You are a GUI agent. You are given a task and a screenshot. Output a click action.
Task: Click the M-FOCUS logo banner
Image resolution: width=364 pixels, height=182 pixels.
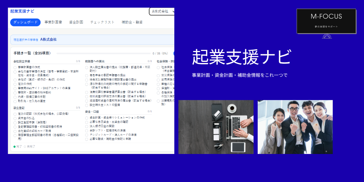click(x=326, y=21)
